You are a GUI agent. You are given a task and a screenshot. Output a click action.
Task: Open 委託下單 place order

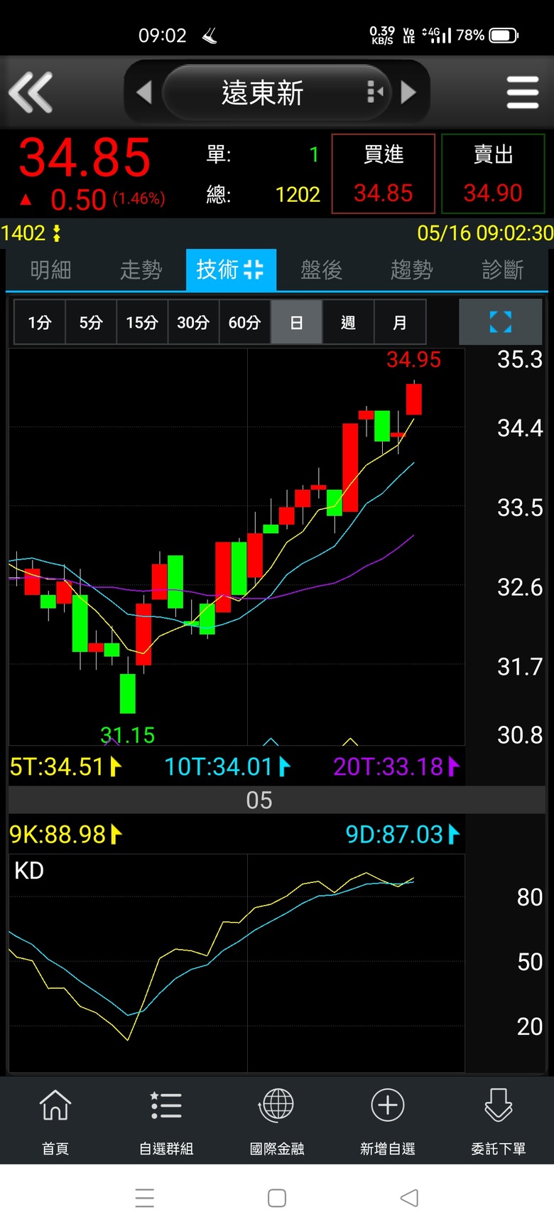(x=499, y=1121)
